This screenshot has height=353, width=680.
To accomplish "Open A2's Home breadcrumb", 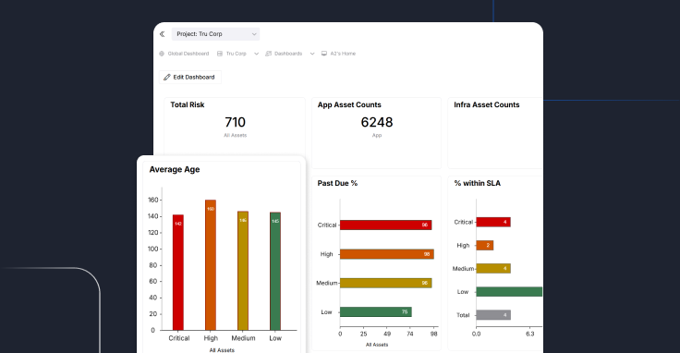I will [343, 54].
